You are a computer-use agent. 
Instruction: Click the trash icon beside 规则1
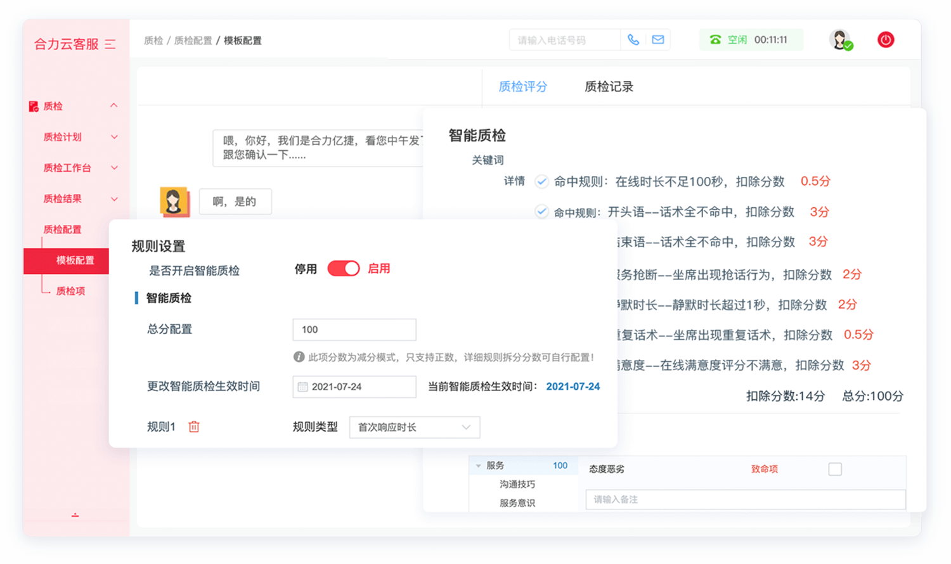tap(193, 426)
